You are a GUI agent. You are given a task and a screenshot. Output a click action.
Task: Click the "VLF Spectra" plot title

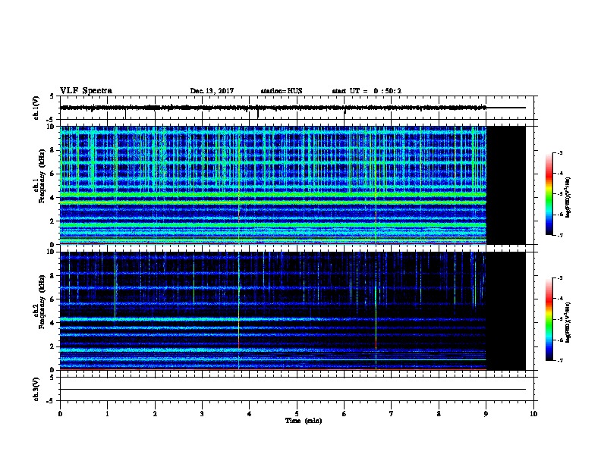click(x=86, y=91)
